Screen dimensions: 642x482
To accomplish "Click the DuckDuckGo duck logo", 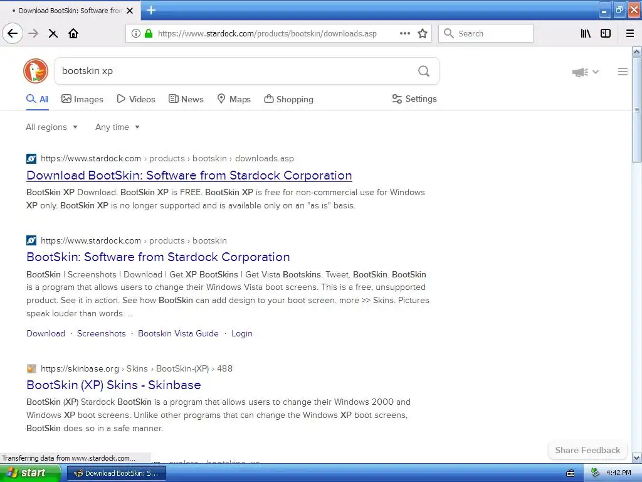I will coord(36,71).
